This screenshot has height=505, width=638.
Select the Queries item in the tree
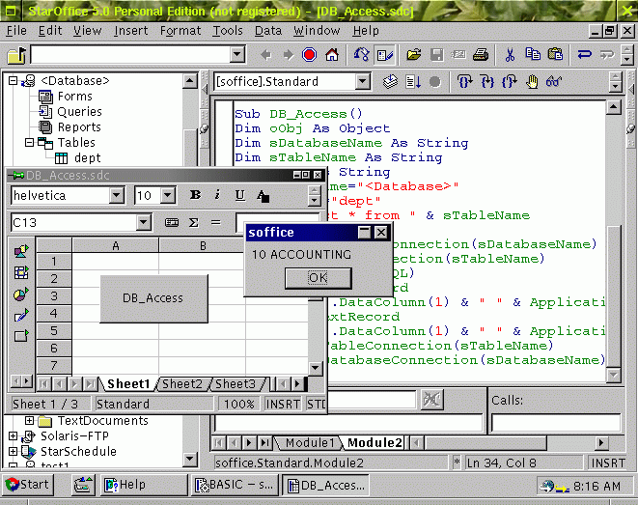(x=79, y=111)
